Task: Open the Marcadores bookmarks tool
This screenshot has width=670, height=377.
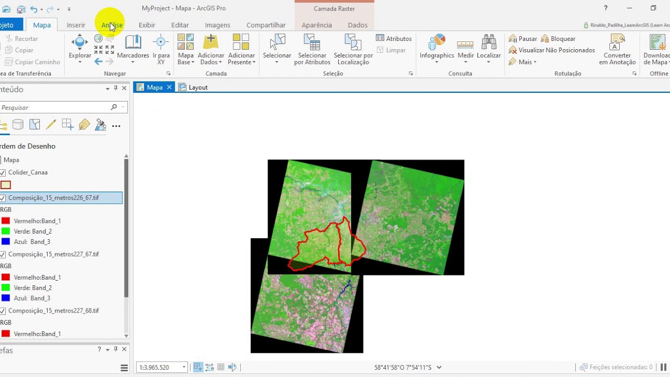Action: tap(133, 49)
